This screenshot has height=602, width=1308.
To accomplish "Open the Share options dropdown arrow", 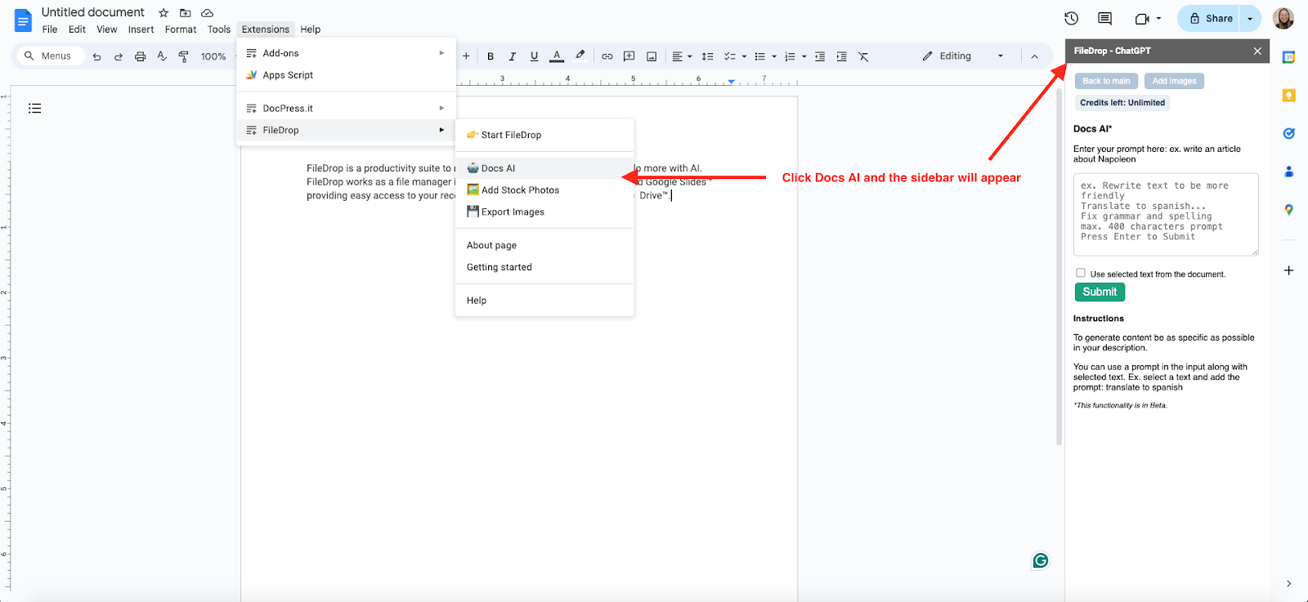I will [1250, 18].
